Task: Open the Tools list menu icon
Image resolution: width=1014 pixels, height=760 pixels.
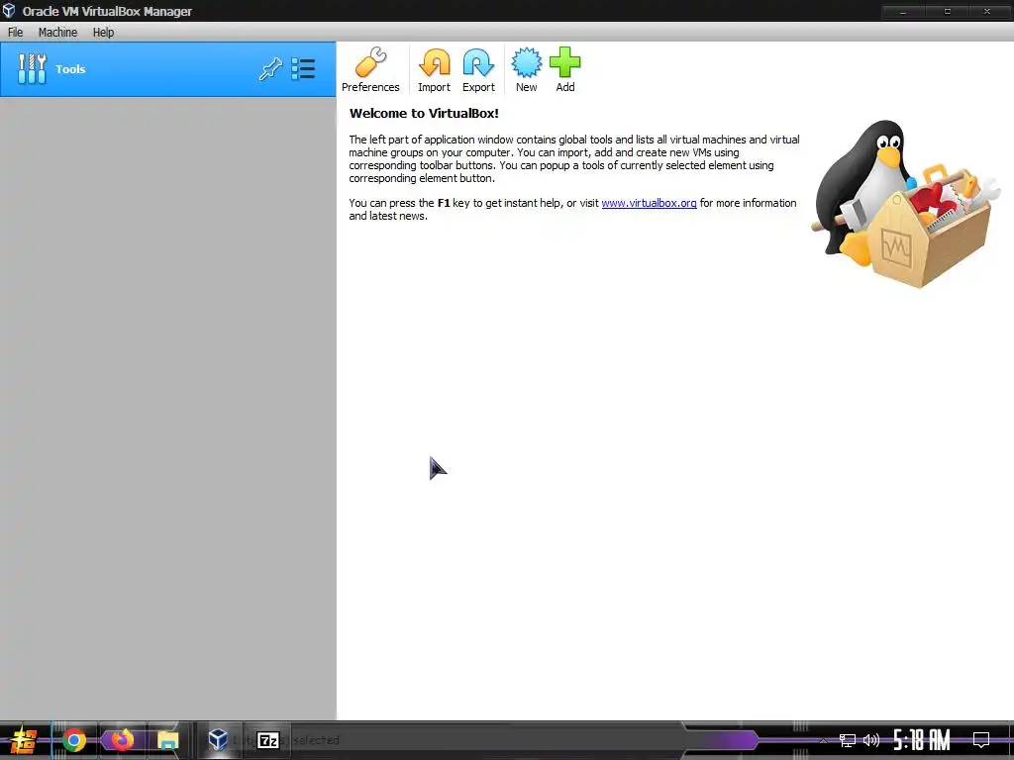Action: (303, 68)
